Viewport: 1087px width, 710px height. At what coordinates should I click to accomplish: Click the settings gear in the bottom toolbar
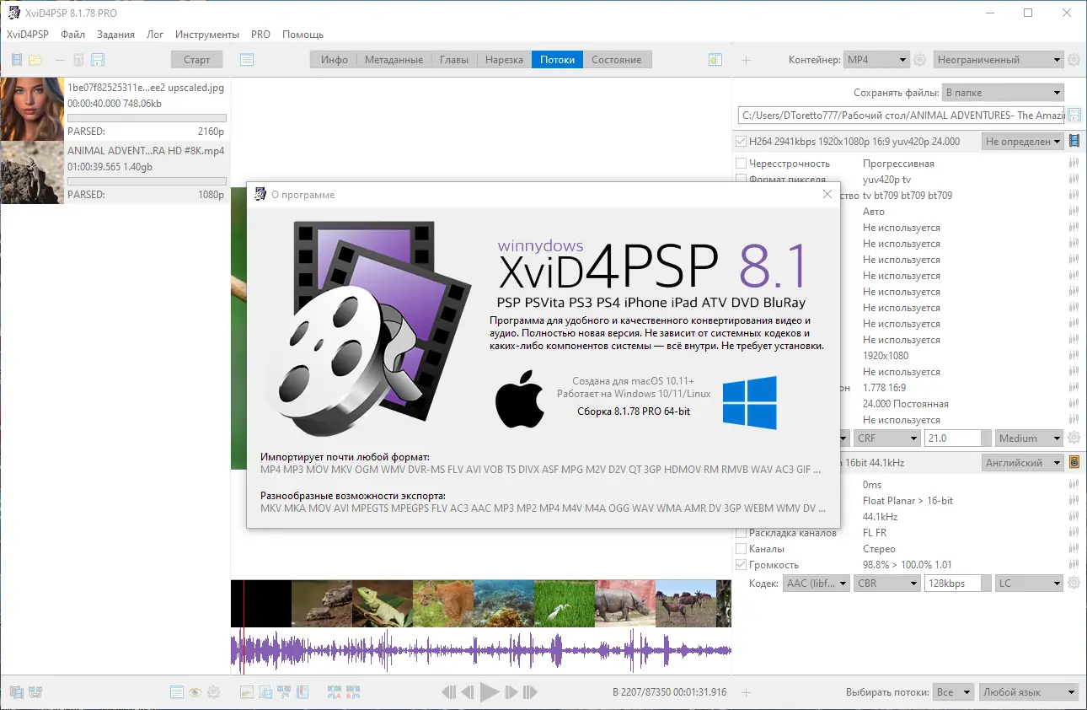click(x=213, y=692)
